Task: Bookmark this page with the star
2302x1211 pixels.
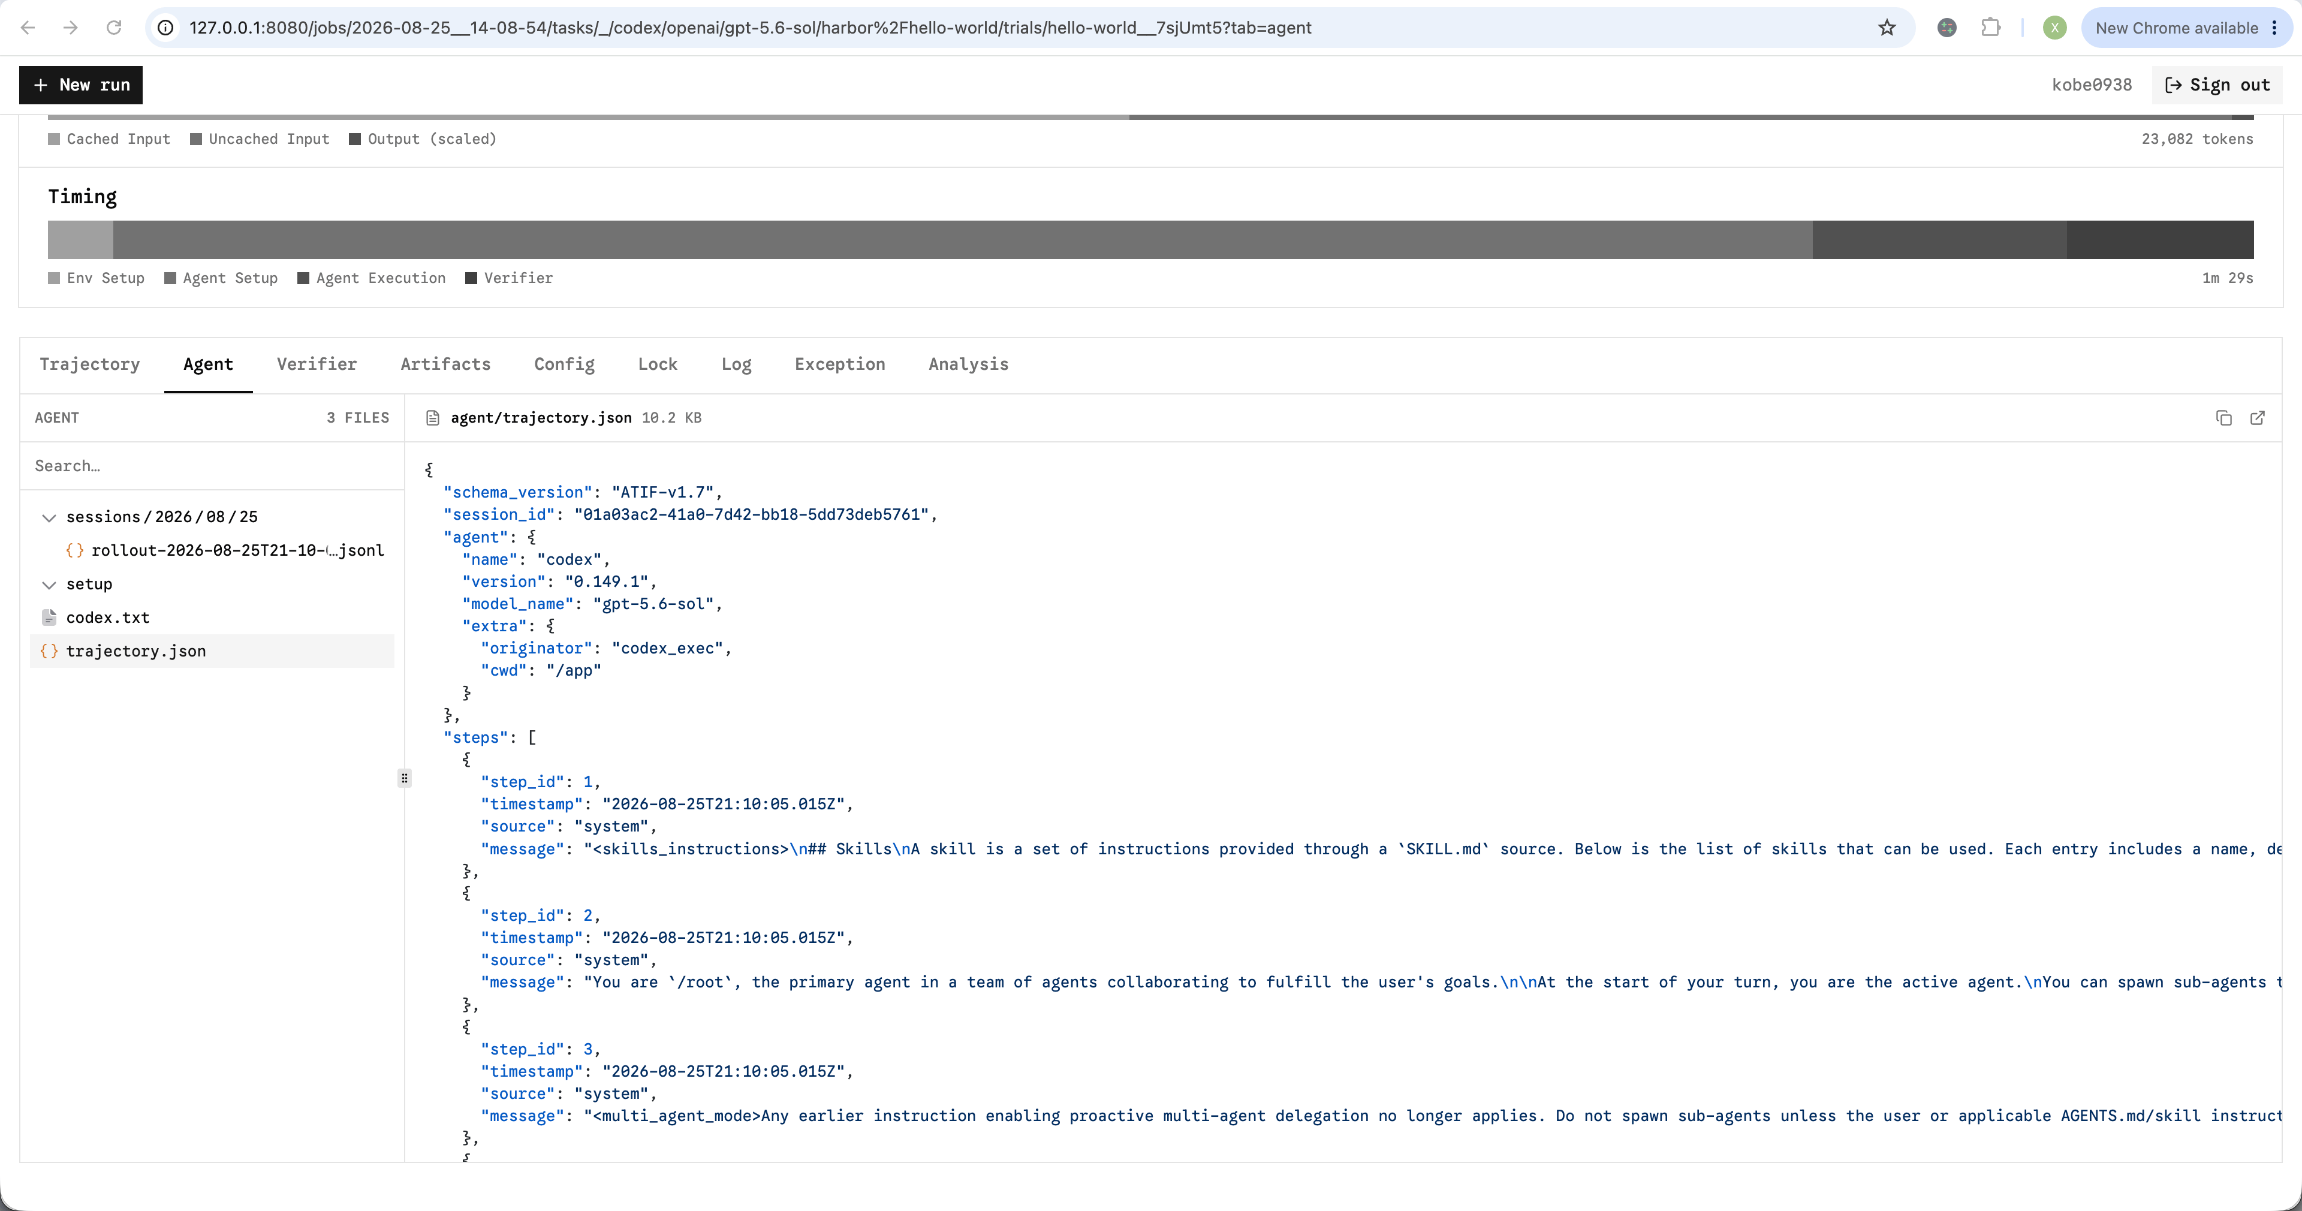Action: point(1887,28)
